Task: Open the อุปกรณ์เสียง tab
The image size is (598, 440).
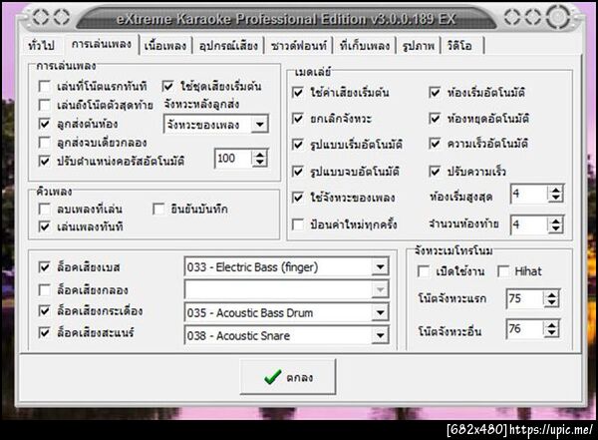Action: (228, 46)
